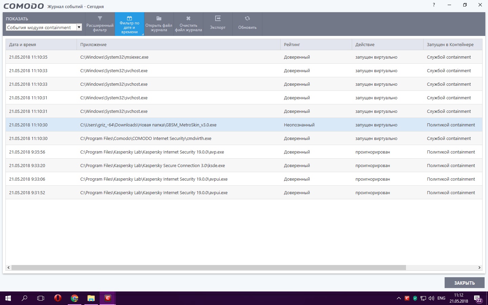Viewport: 488px width, 305px height.
Task: Sort by the Рейтинг column header
Action: [x=316, y=44]
